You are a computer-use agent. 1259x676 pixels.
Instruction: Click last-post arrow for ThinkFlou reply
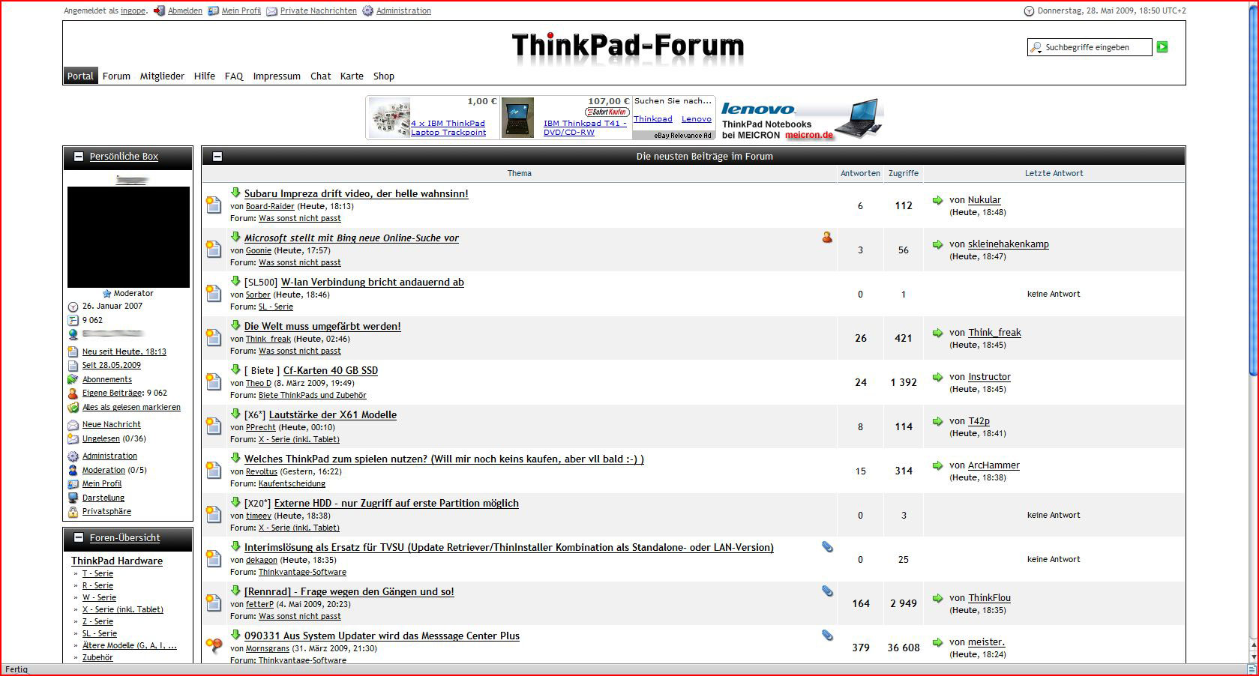coord(937,598)
